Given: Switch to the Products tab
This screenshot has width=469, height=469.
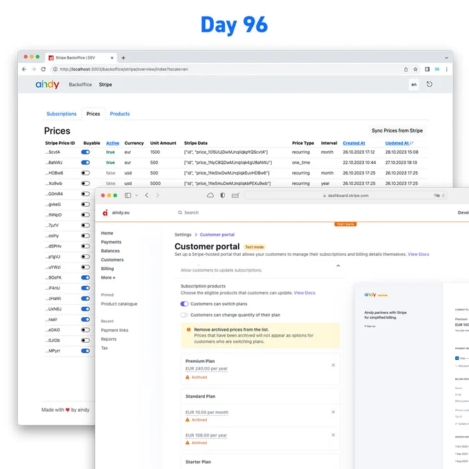Looking at the screenshot, I should pyautogui.click(x=119, y=114).
